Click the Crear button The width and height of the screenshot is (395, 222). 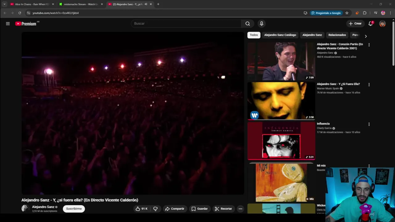355,23
